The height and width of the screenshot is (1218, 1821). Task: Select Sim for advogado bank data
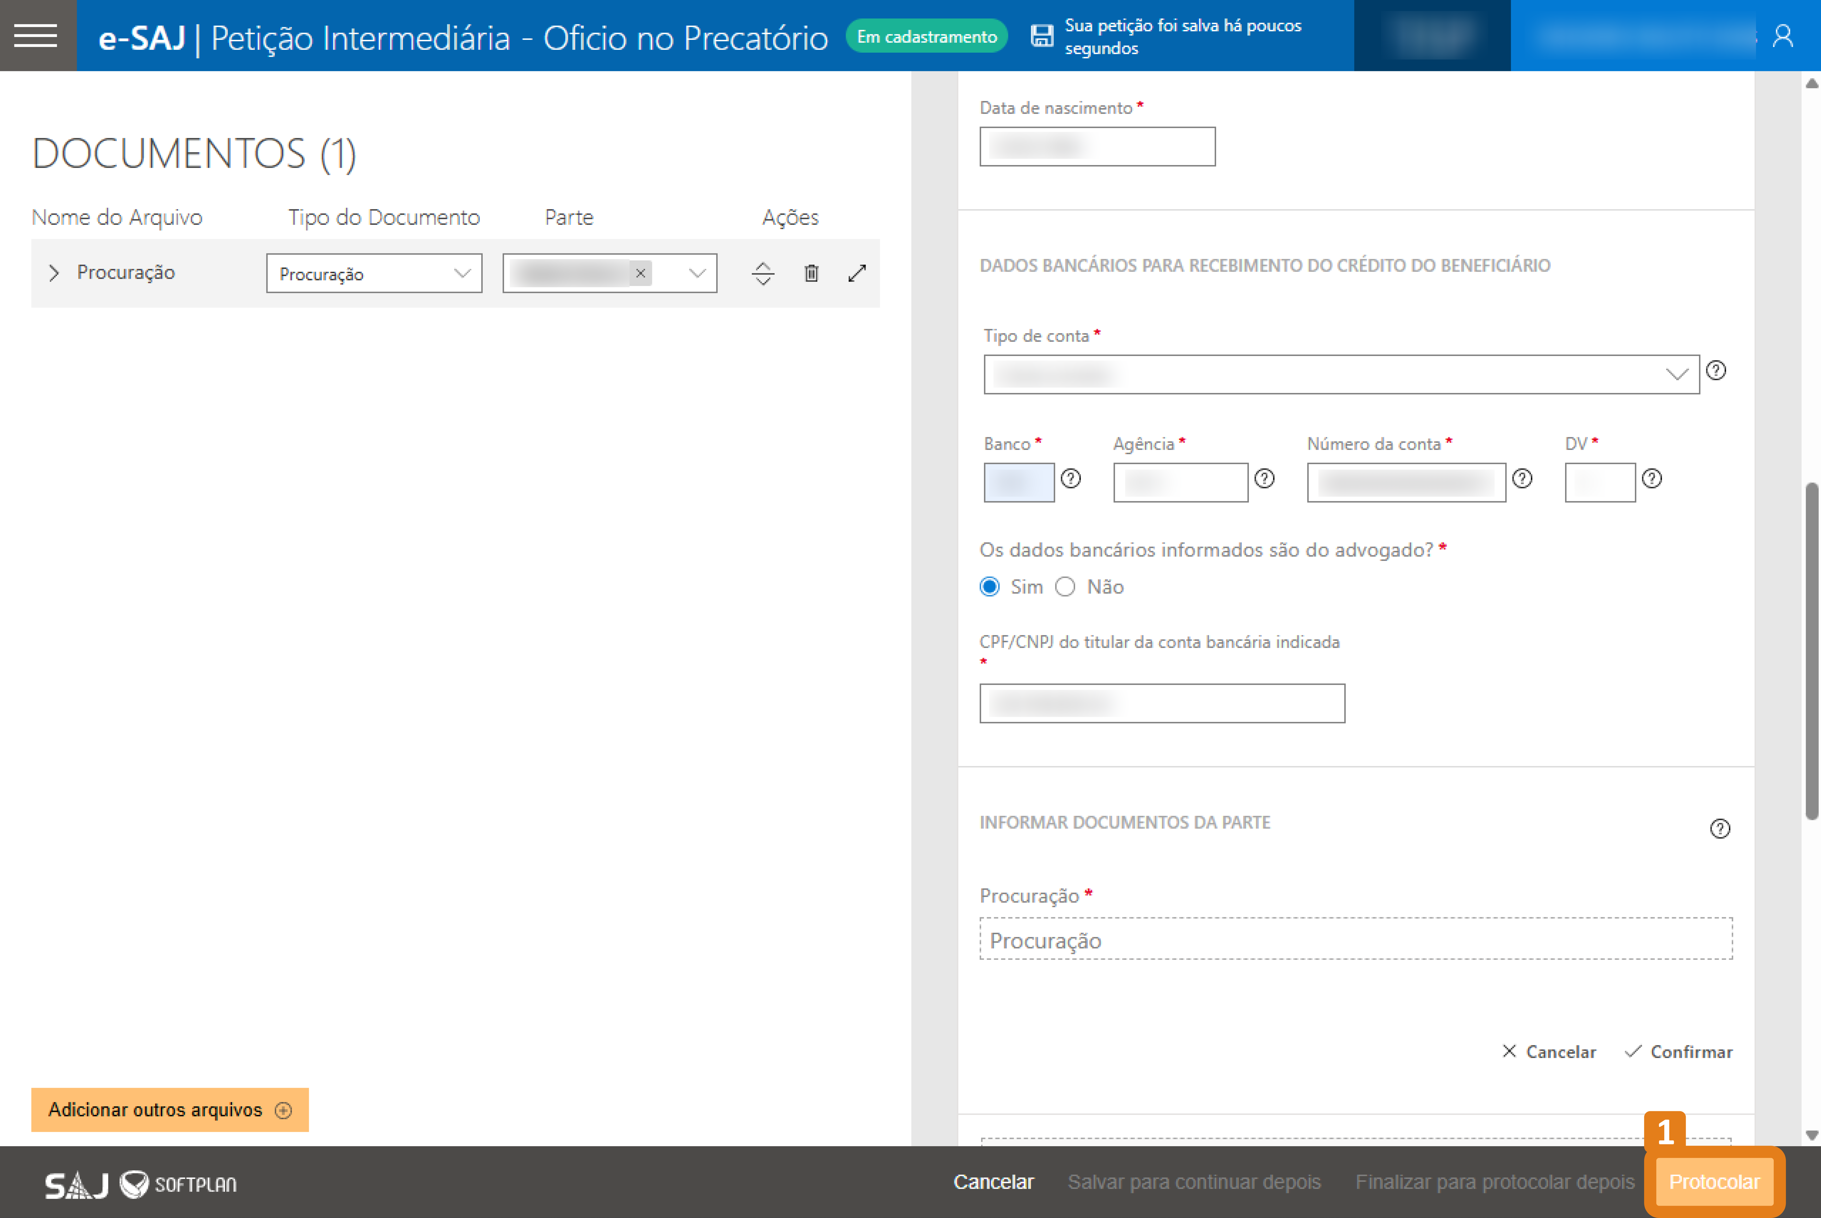tap(989, 586)
